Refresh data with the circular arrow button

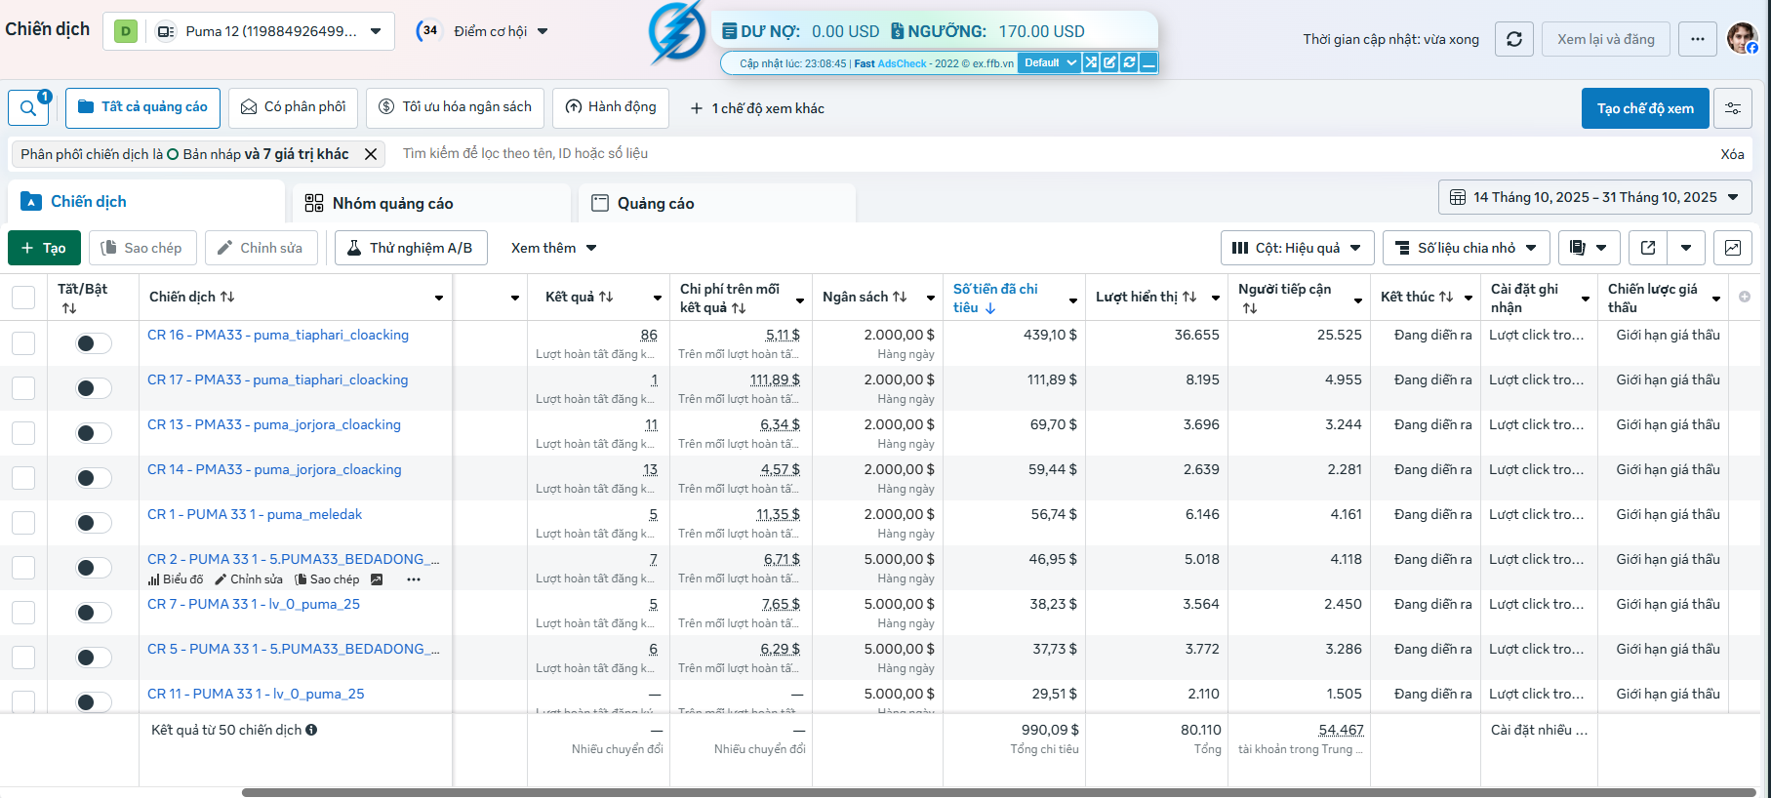(x=1514, y=39)
